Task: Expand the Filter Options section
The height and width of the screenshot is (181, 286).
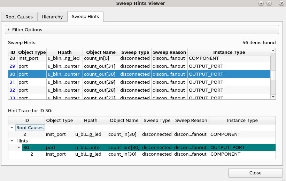Action: (9, 30)
